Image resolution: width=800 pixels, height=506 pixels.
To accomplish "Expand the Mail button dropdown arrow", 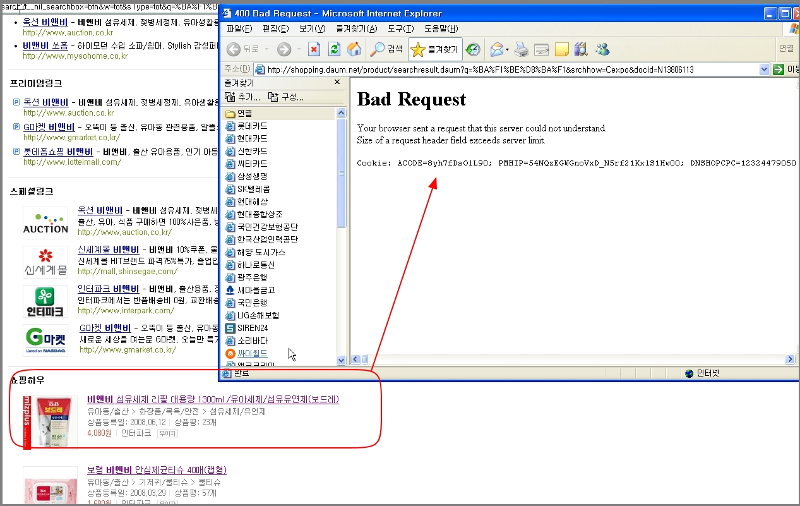I will [x=507, y=49].
